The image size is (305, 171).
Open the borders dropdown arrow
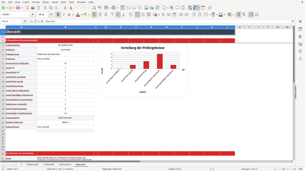point(209,15)
